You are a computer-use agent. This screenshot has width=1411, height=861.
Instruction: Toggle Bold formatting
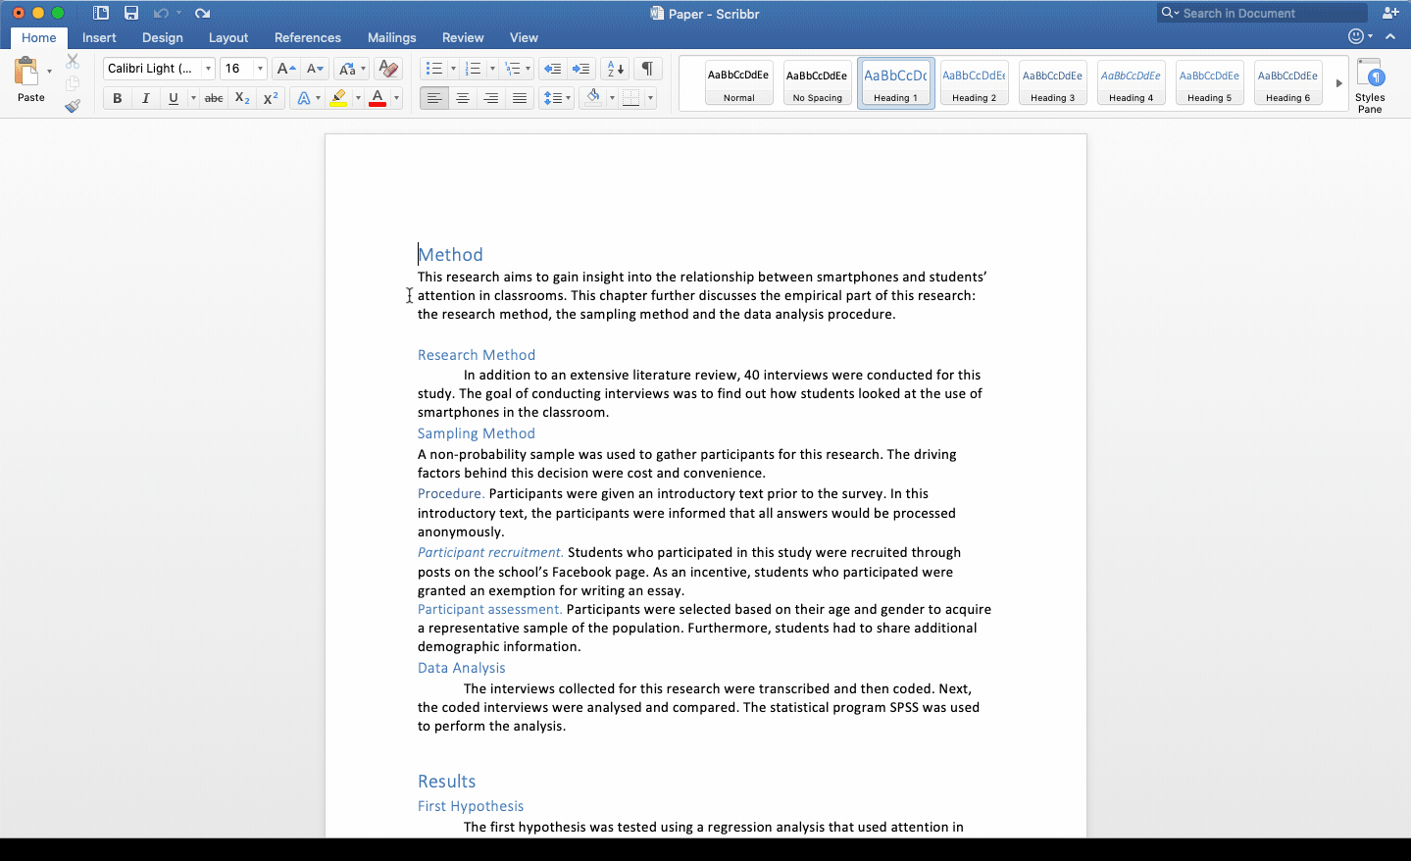118,98
